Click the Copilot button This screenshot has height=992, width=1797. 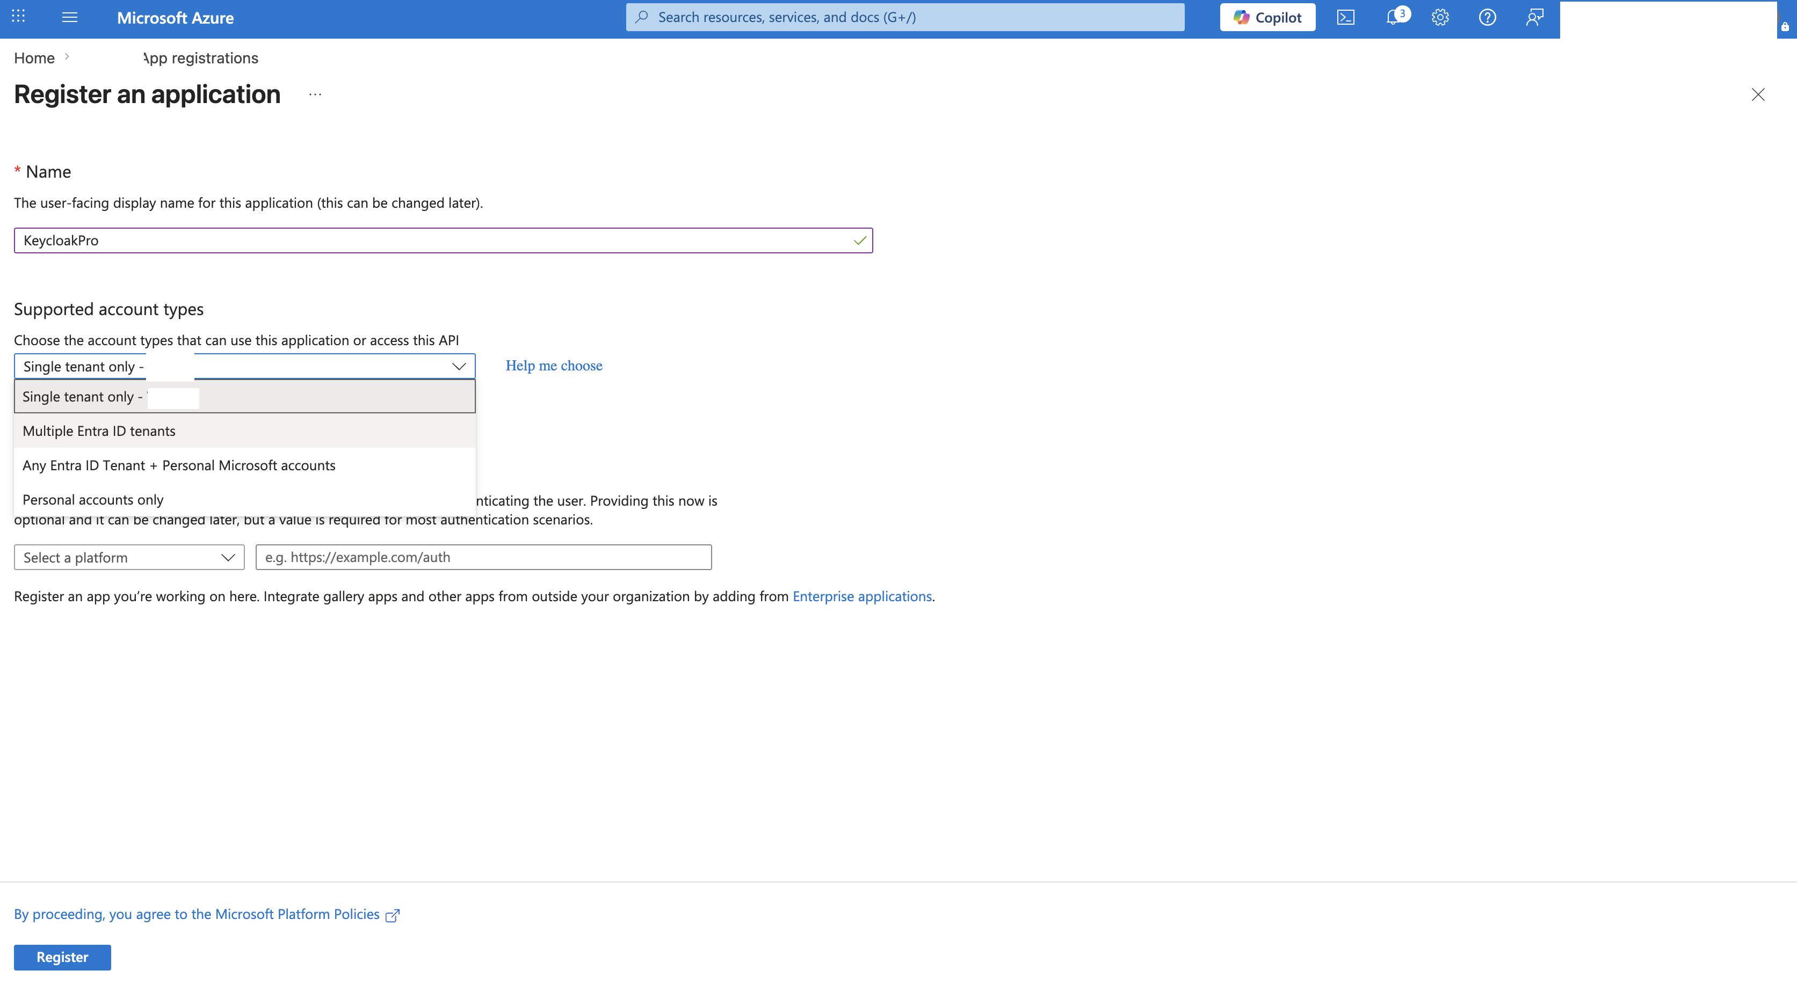(x=1267, y=17)
